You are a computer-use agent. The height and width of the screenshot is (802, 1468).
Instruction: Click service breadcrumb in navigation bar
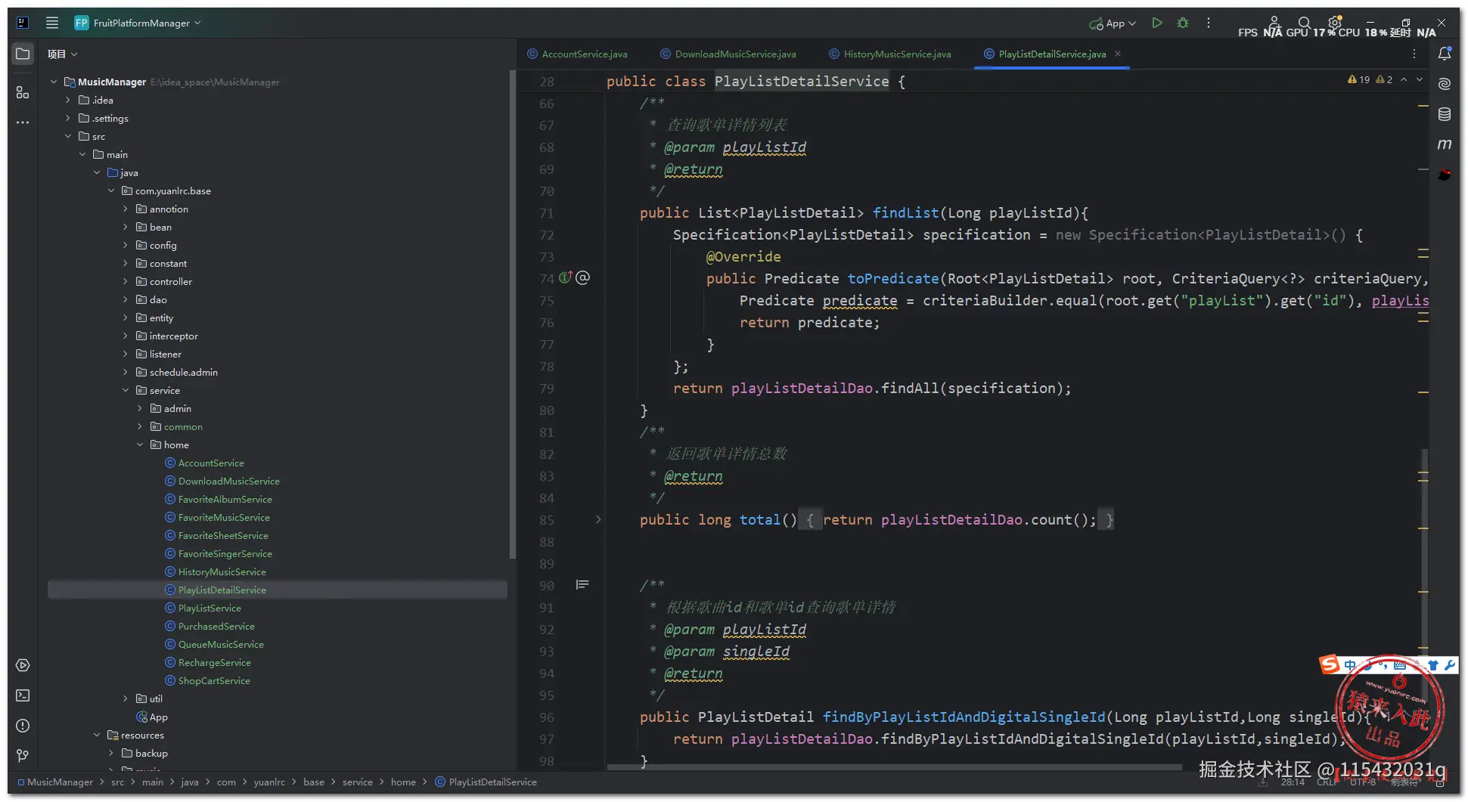click(358, 782)
